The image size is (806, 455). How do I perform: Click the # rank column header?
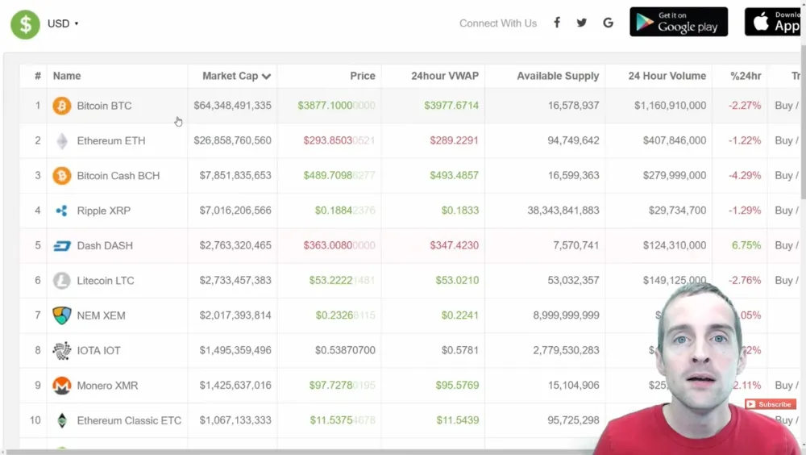[38, 76]
